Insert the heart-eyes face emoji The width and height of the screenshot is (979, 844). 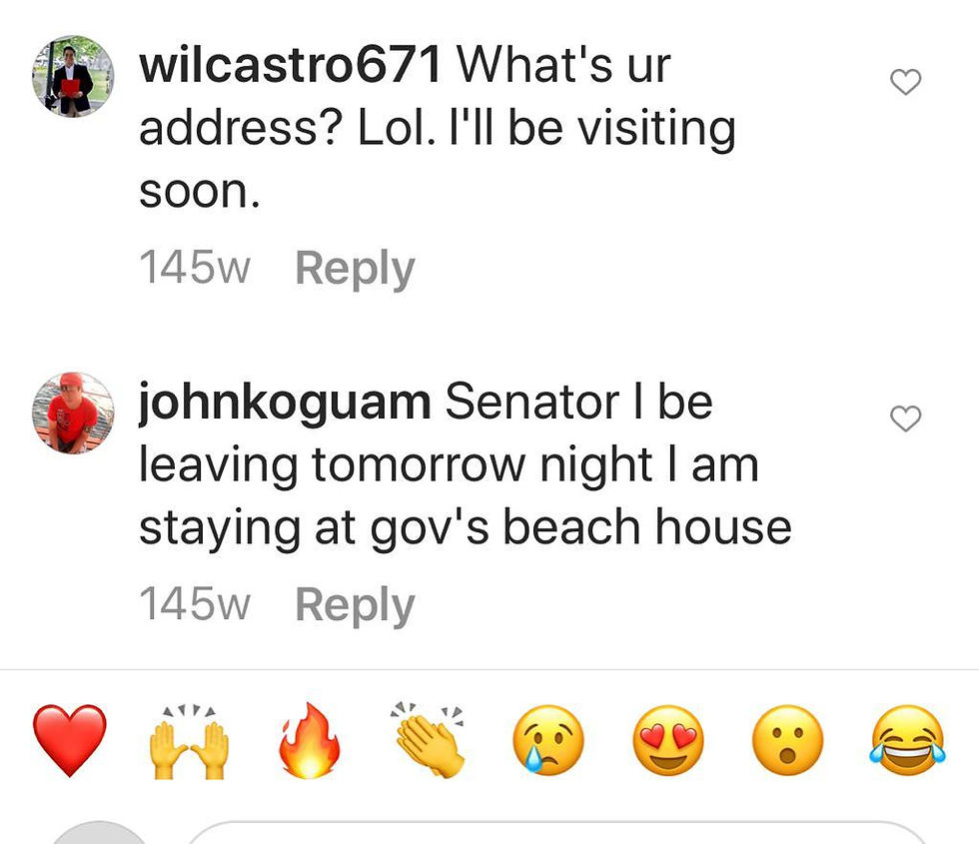click(x=668, y=740)
